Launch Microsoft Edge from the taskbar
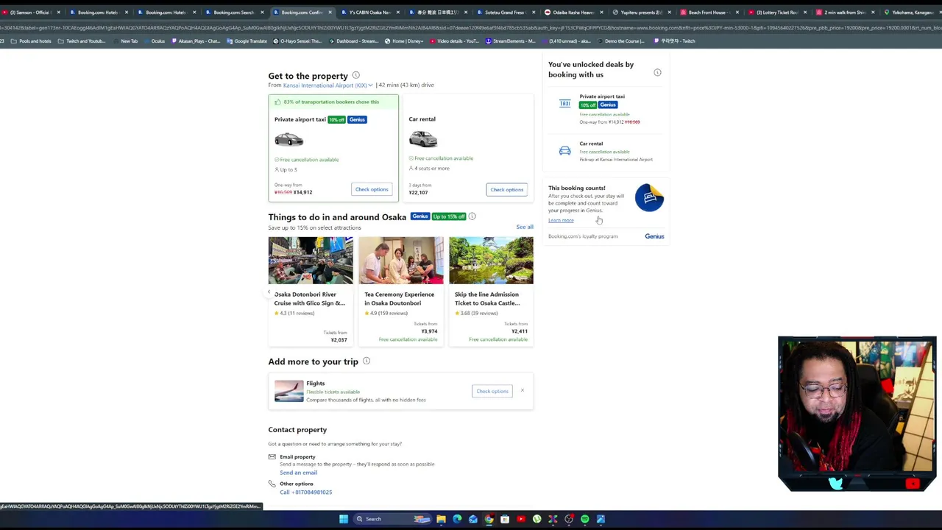This screenshot has height=530, width=942. [x=457, y=519]
